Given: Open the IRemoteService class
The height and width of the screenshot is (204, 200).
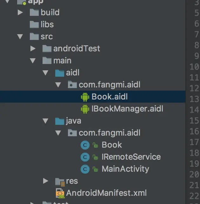Looking at the screenshot, I should pos(131,157).
